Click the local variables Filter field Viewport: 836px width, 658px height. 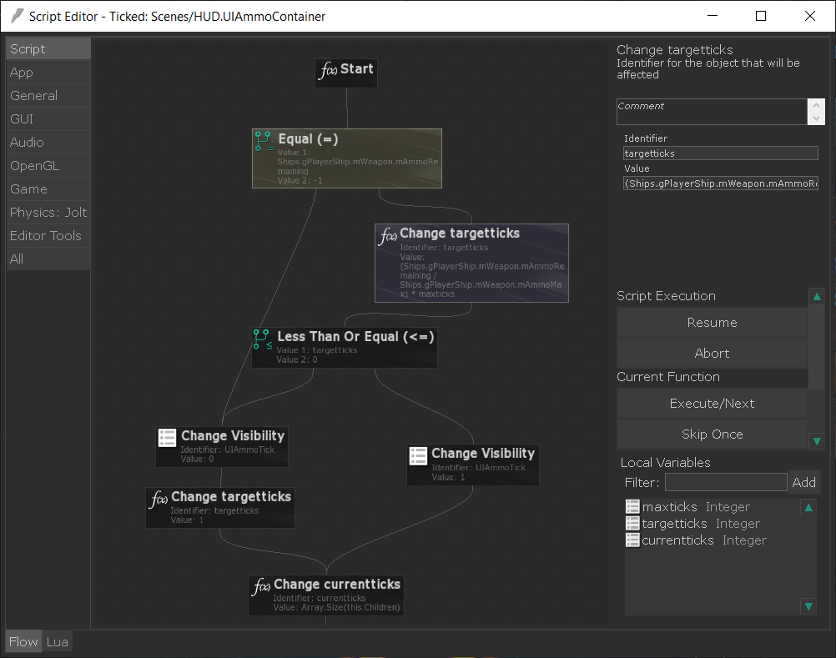pos(725,482)
